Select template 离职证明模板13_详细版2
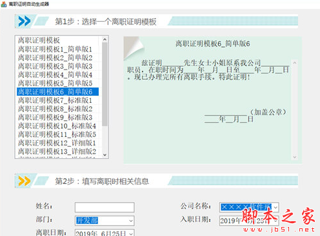This screenshot has height=236, width=320. click(57, 152)
